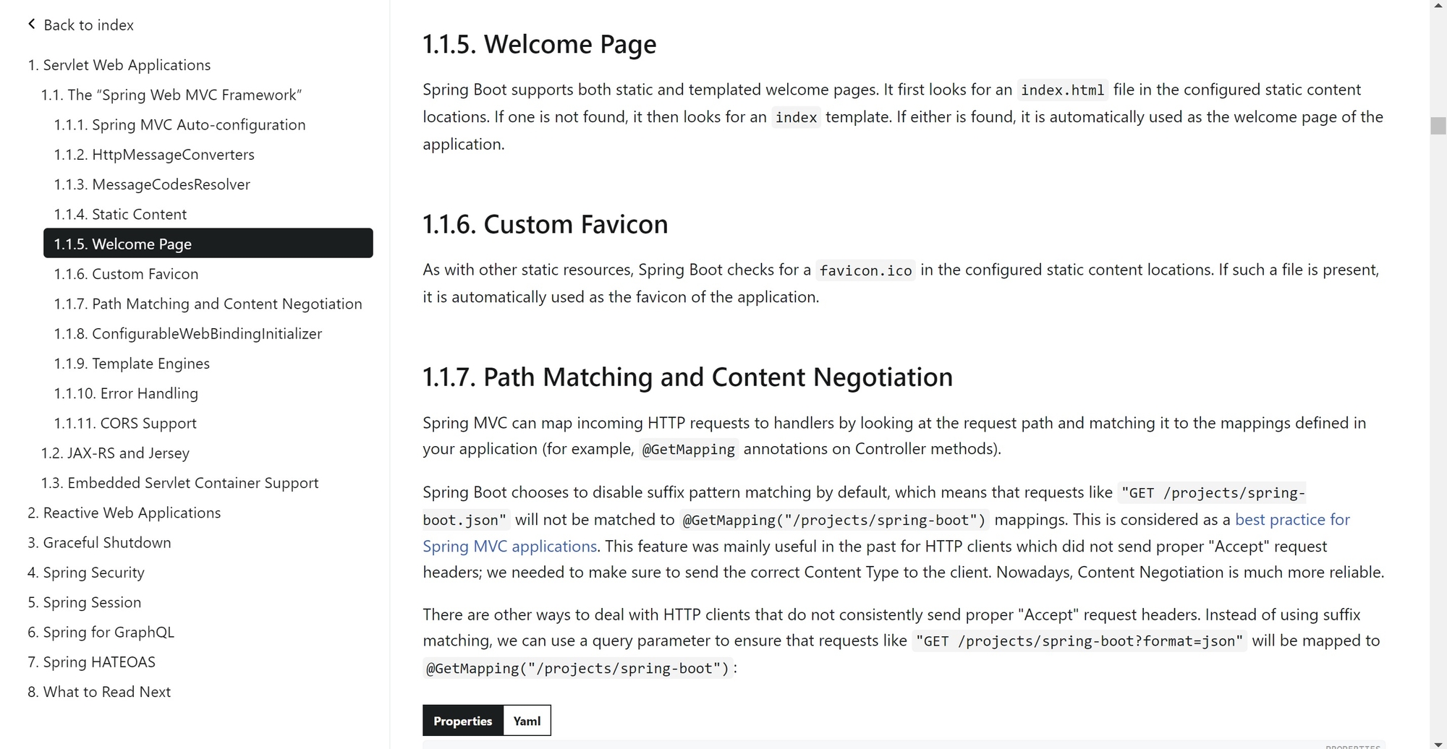Navigate to 1.1.10. Error Handling

tap(126, 393)
